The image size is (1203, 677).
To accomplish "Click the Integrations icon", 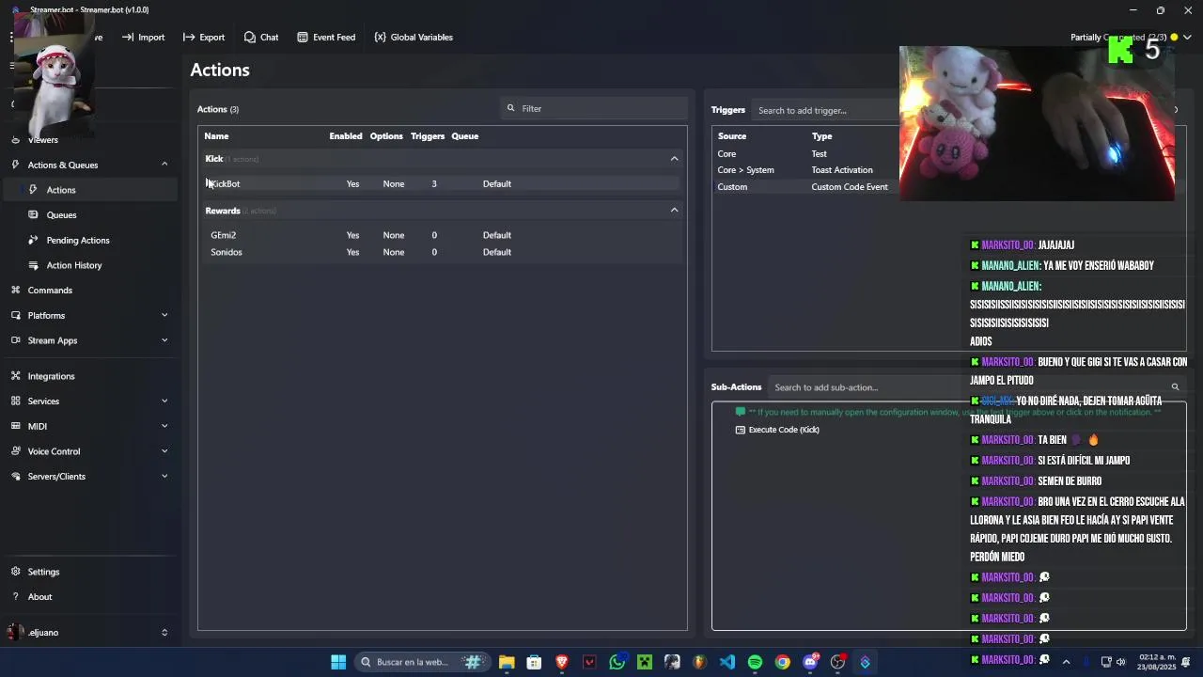I will click(x=16, y=376).
